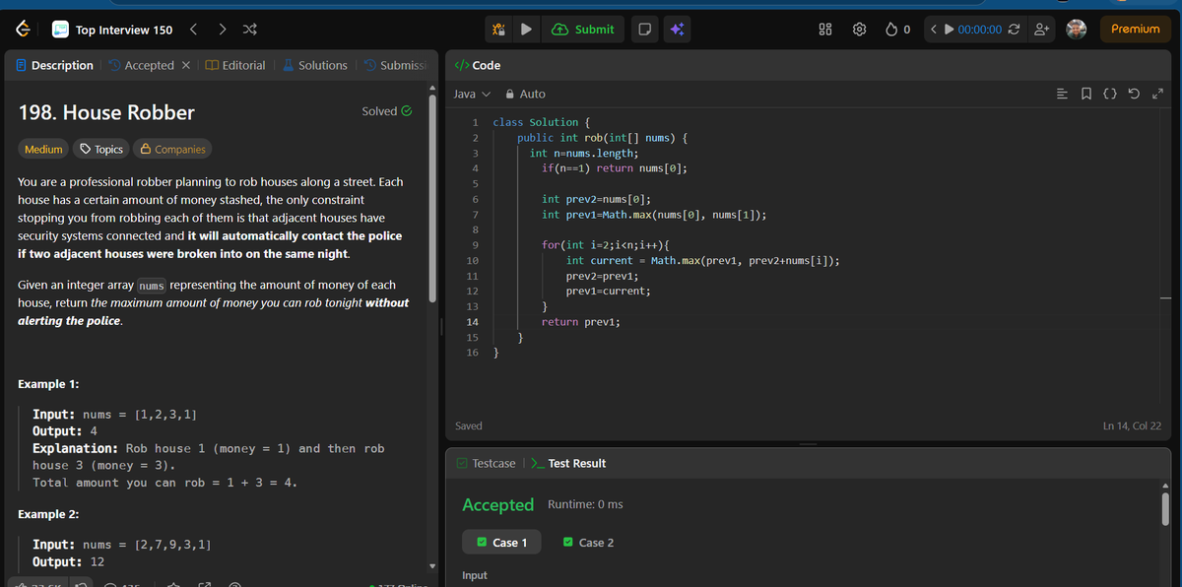The width and height of the screenshot is (1182, 587).
Task: Click the Medium difficulty tag
Action: click(43, 149)
